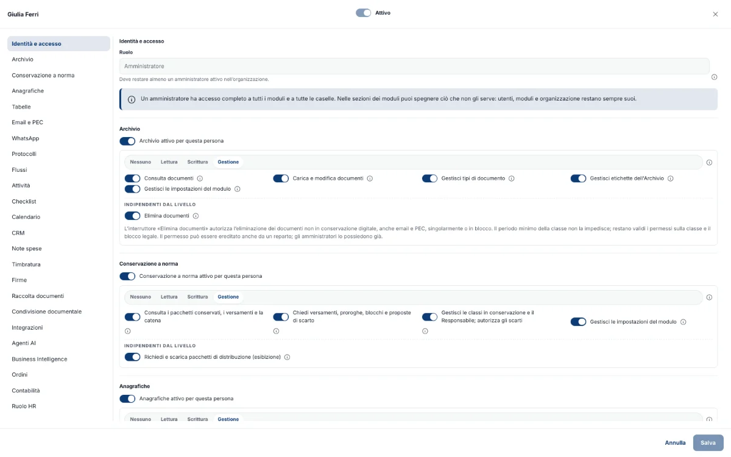The width and height of the screenshot is (731, 457).
Task: Open WhatsApp in the left sidebar
Action: pos(58,138)
